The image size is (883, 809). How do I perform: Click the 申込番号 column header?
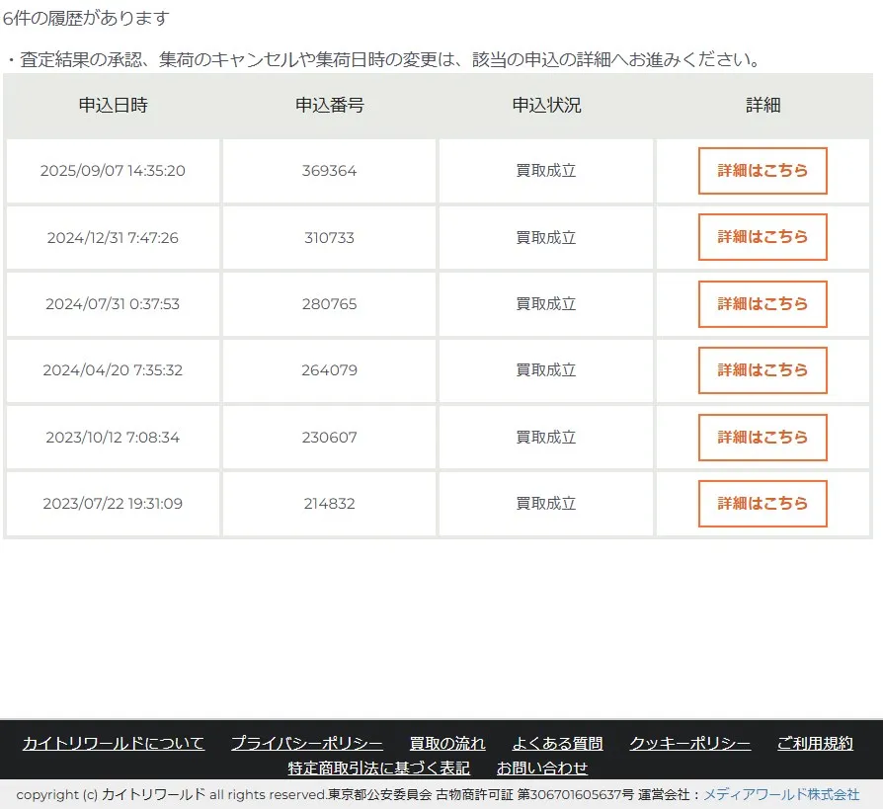coord(329,106)
